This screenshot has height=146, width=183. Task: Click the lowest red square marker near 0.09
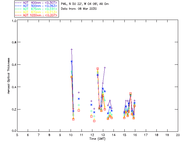[x=94, y=121]
